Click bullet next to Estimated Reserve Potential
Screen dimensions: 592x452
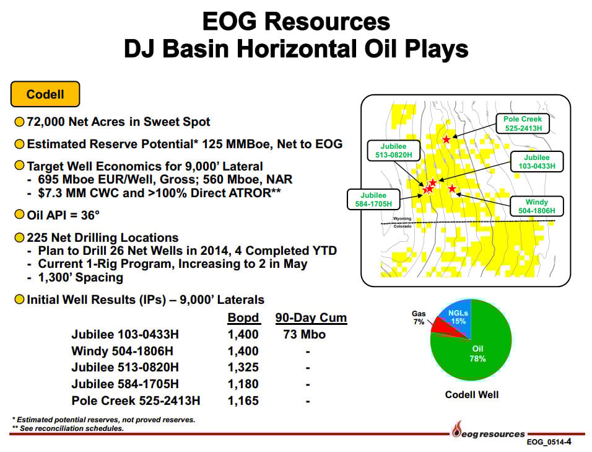pos(19,144)
